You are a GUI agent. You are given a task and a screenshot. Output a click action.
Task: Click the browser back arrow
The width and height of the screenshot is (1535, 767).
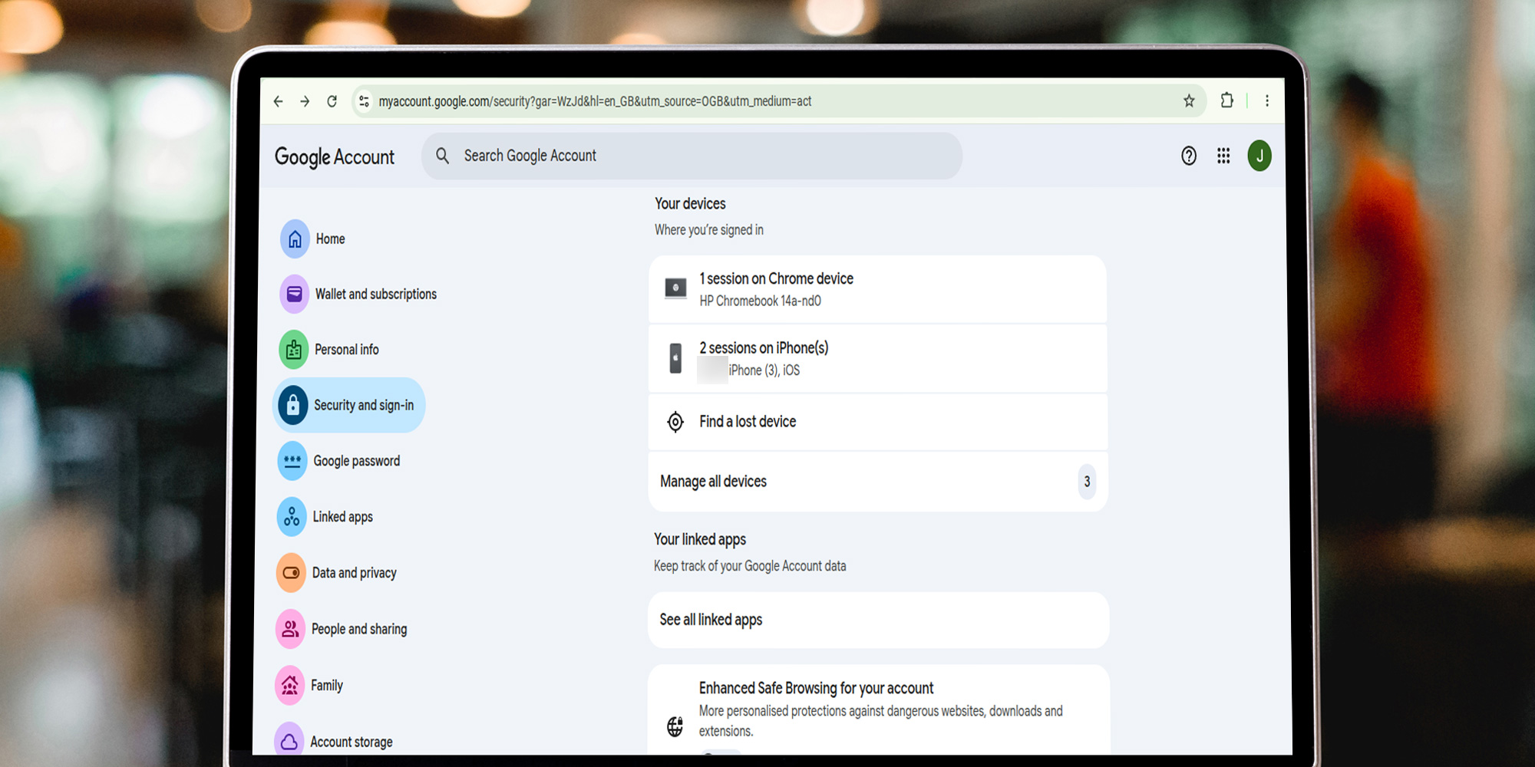click(x=279, y=101)
